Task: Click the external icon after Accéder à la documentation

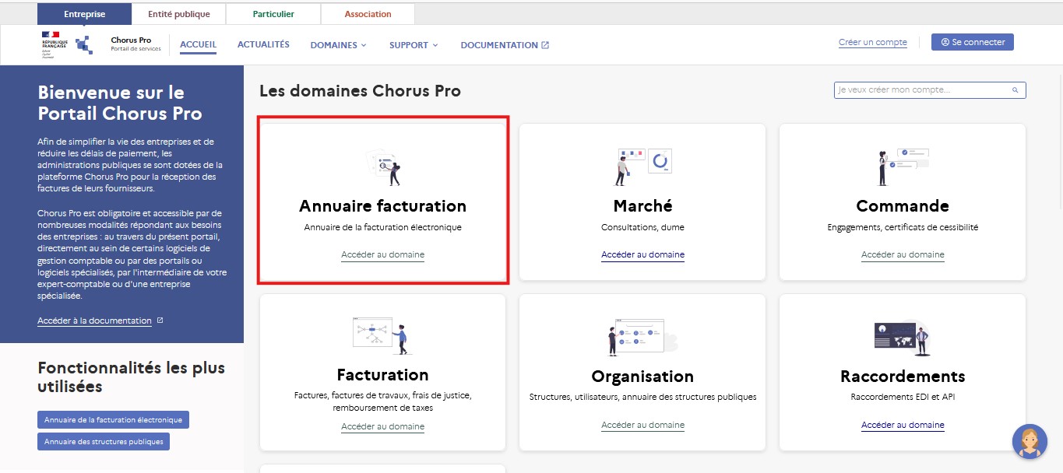Action: click(160, 321)
